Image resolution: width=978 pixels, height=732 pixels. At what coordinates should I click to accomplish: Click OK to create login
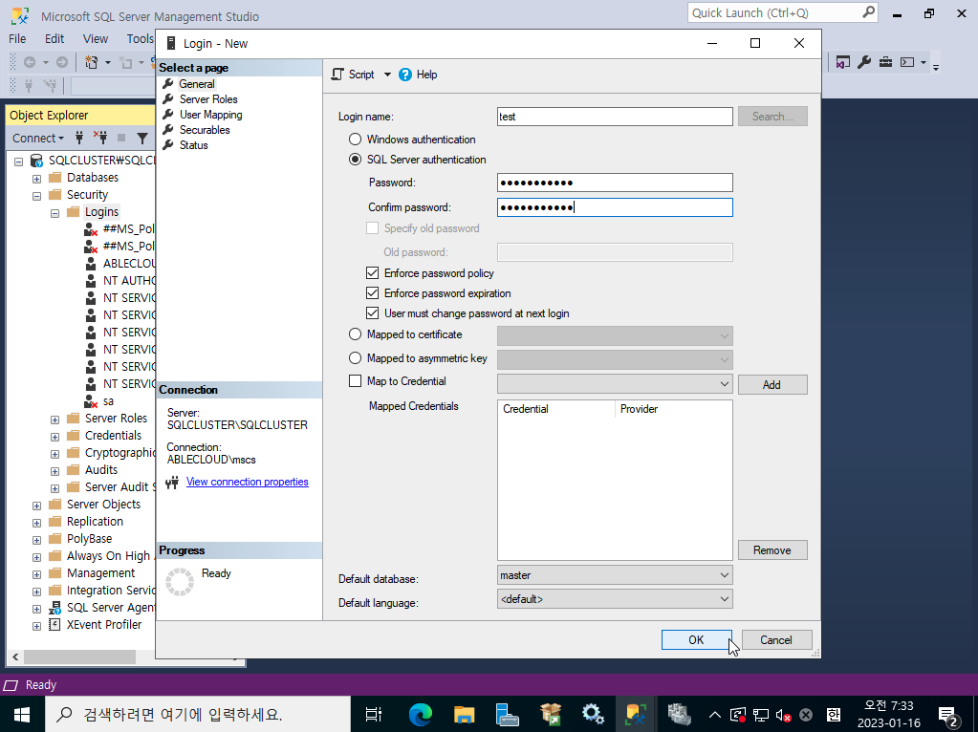coord(696,639)
